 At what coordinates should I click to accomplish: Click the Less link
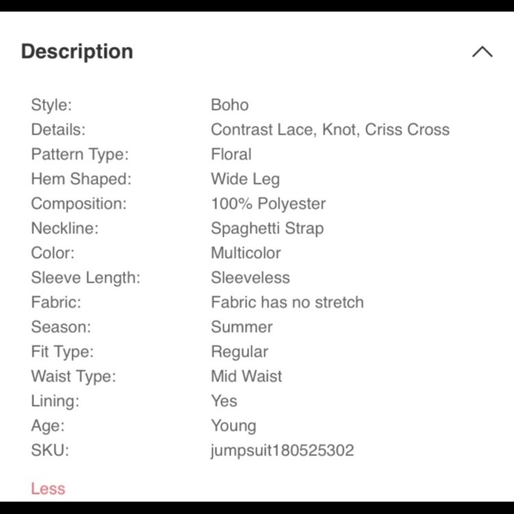(x=48, y=488)
